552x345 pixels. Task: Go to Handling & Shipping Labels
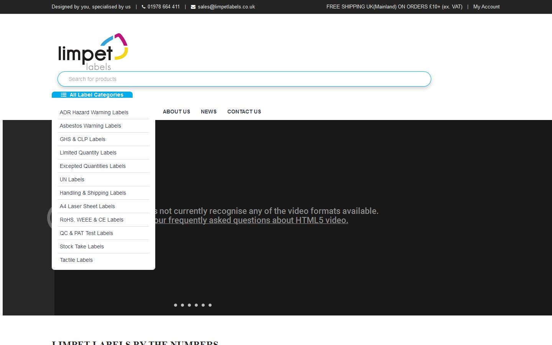(x=93, y=193)
